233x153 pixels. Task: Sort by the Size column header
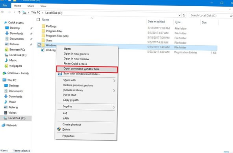[x=204, y=22]
